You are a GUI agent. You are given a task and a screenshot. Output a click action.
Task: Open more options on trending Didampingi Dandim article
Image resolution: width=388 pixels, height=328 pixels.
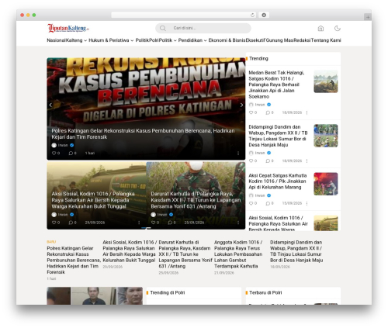(x=307, y=161)
